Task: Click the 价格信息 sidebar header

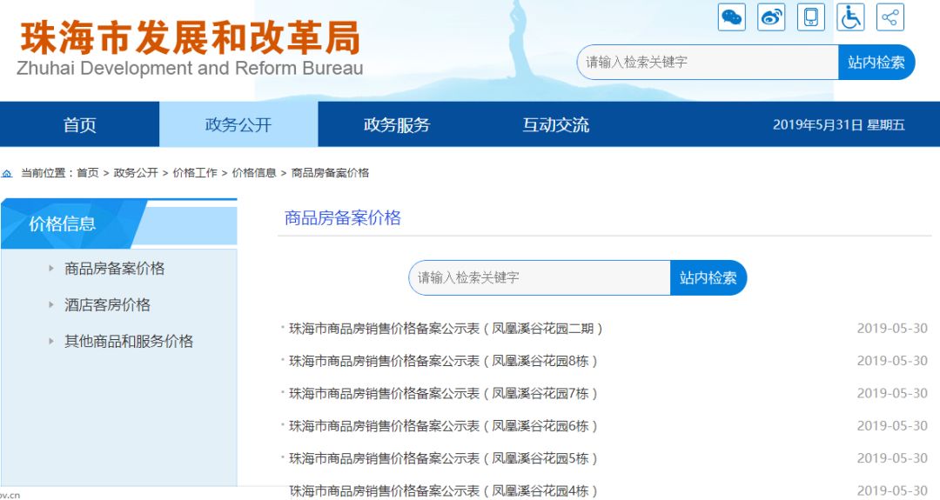Action: point(63,224)
